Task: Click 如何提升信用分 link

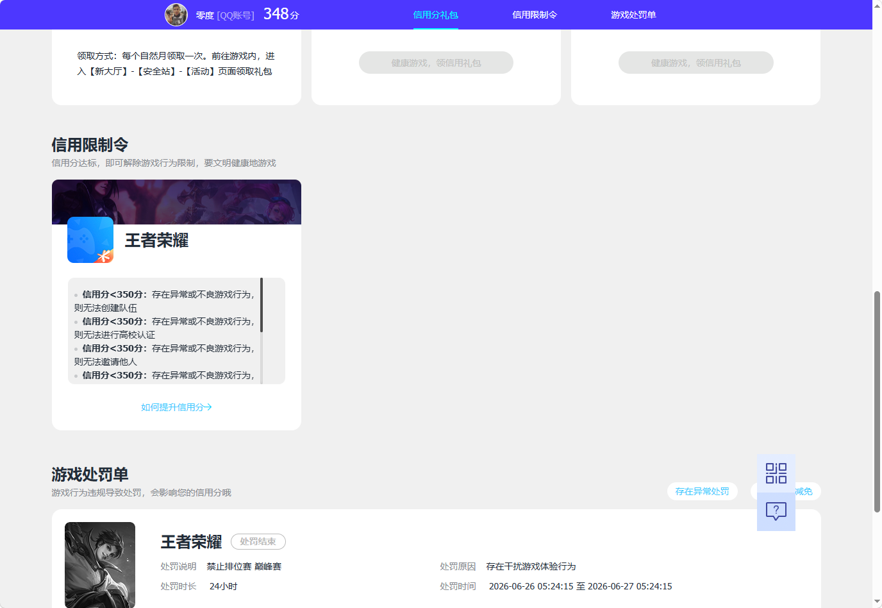Action: [x=176, y=407]
